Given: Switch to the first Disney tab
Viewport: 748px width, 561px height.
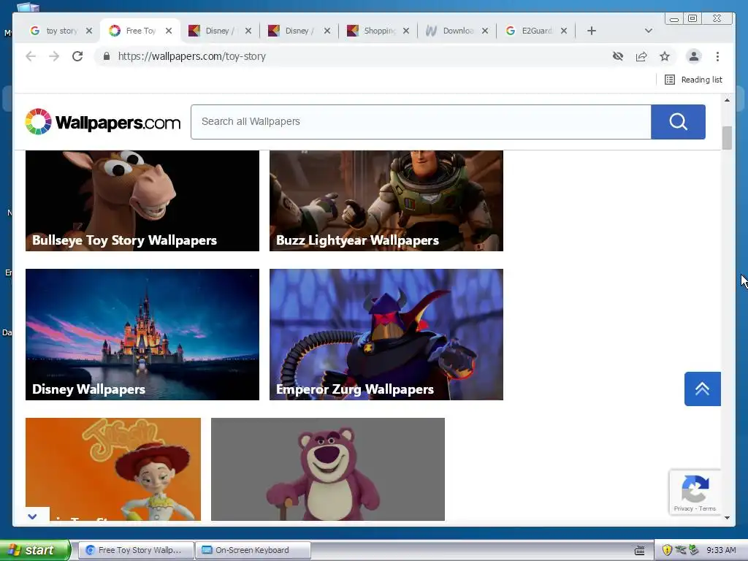Looking at the screenshot, I should click(219, 31).
